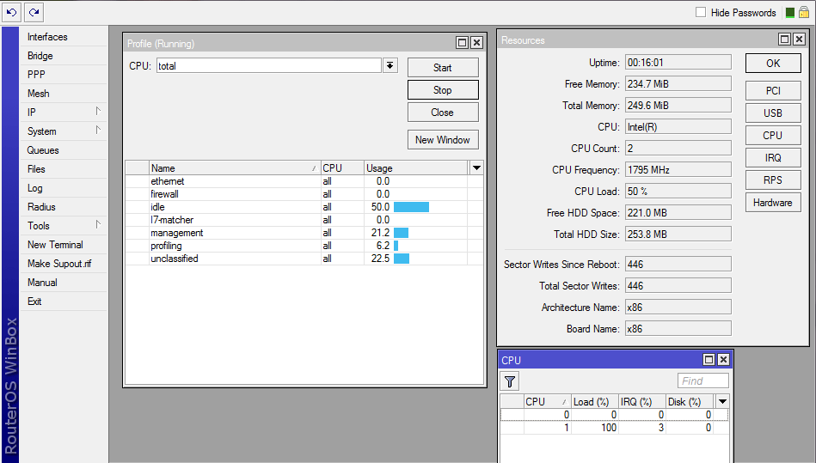Select the CPU 1 row with load 100

(614, 428)
